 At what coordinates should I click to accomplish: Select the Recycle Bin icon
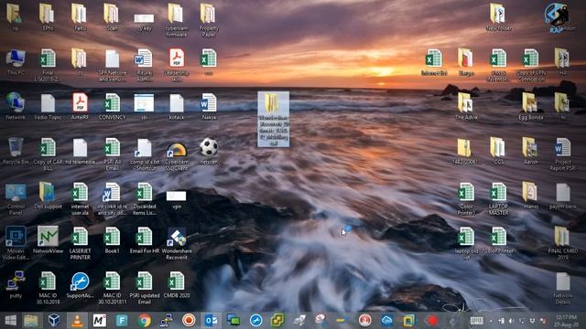[16, 152]
